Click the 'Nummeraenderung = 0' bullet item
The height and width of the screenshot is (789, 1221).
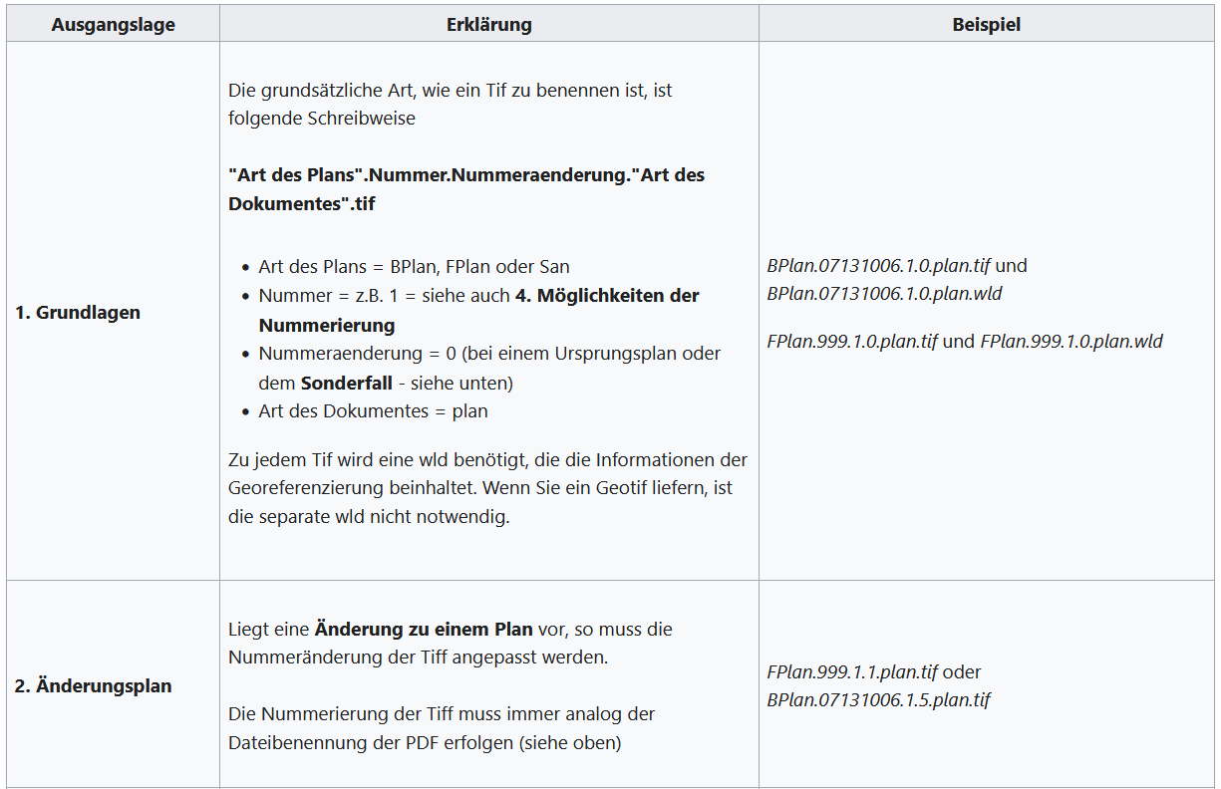[x=489, y=368]
